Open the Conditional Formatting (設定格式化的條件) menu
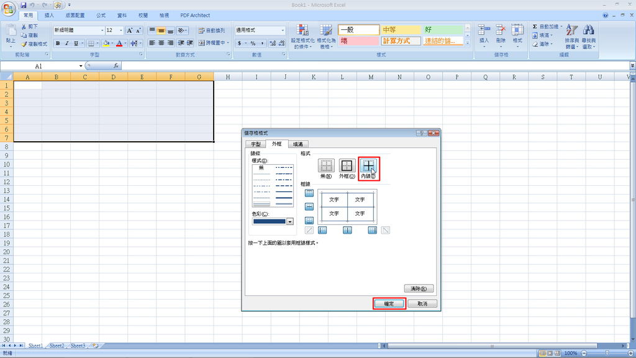The height and width of the screenshot is (358, 636). [x=302, y=37]
